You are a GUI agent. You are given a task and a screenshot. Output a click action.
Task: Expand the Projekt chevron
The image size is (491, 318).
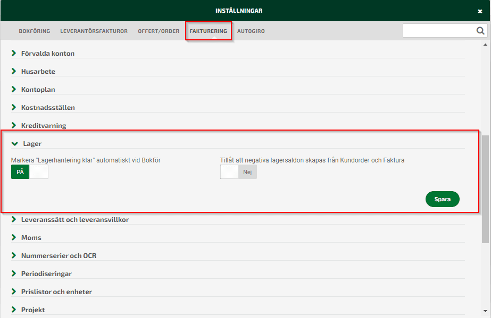14,310
